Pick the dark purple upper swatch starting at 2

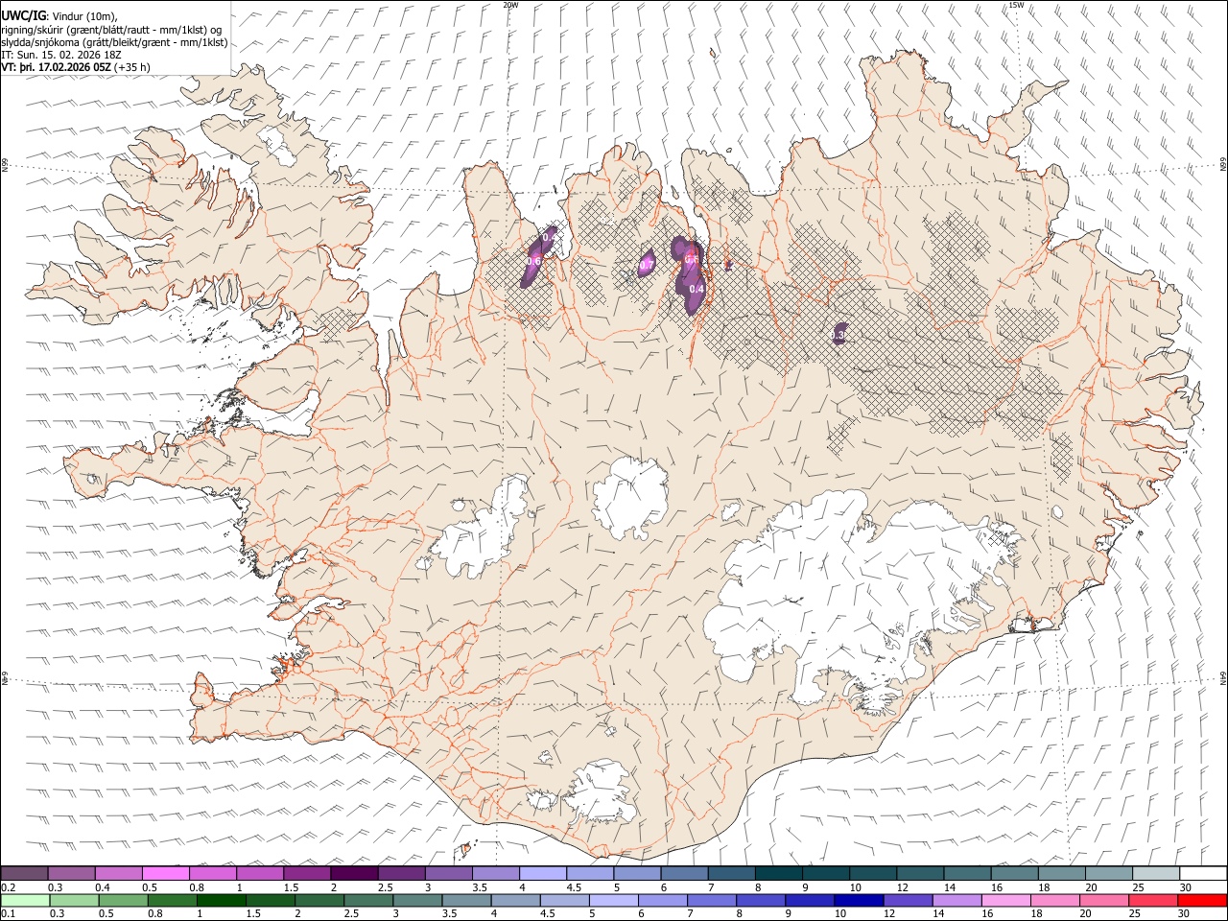coord(354,873)
